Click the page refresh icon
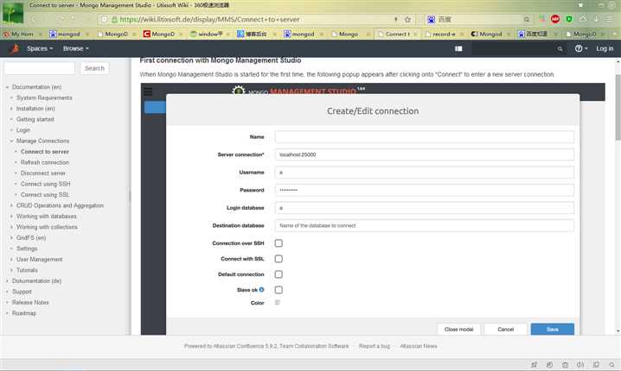621x371 pixels. (x=61, y=19)
